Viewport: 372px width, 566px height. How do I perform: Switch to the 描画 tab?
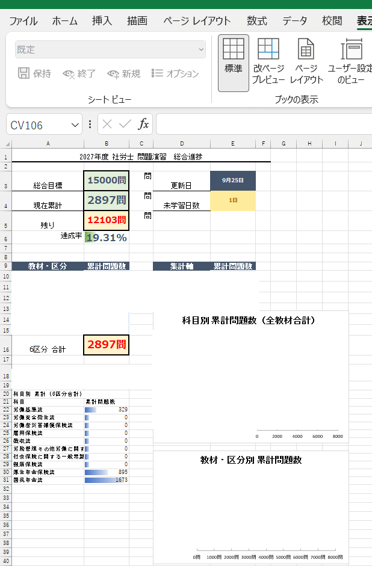[x=137, y=21]
